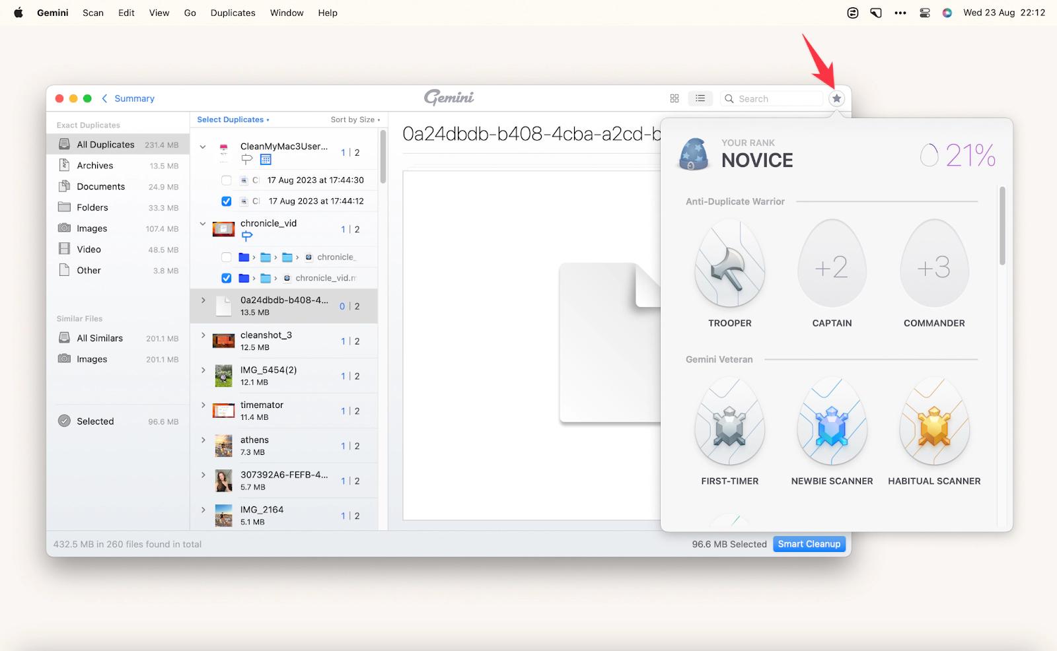Expand the cleanshot_3 group
The image size is (1057, 651).
[x=203, y=335]
